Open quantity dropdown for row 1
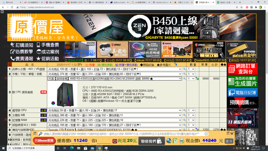 [x=191, y=69]
